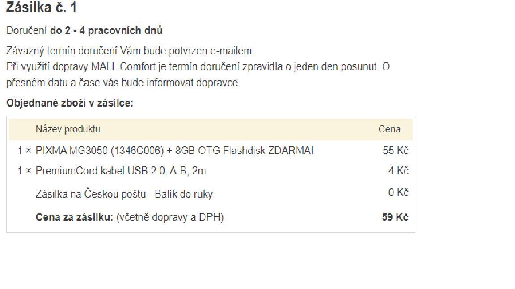Click the Cena column header
The image size is (515, 289).
coord(389,129)
